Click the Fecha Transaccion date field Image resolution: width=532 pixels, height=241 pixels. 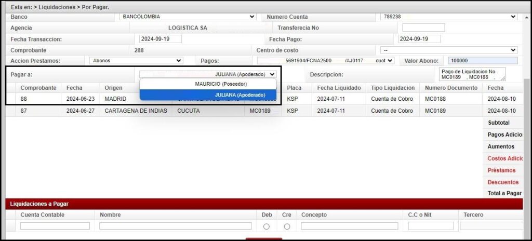161,39
